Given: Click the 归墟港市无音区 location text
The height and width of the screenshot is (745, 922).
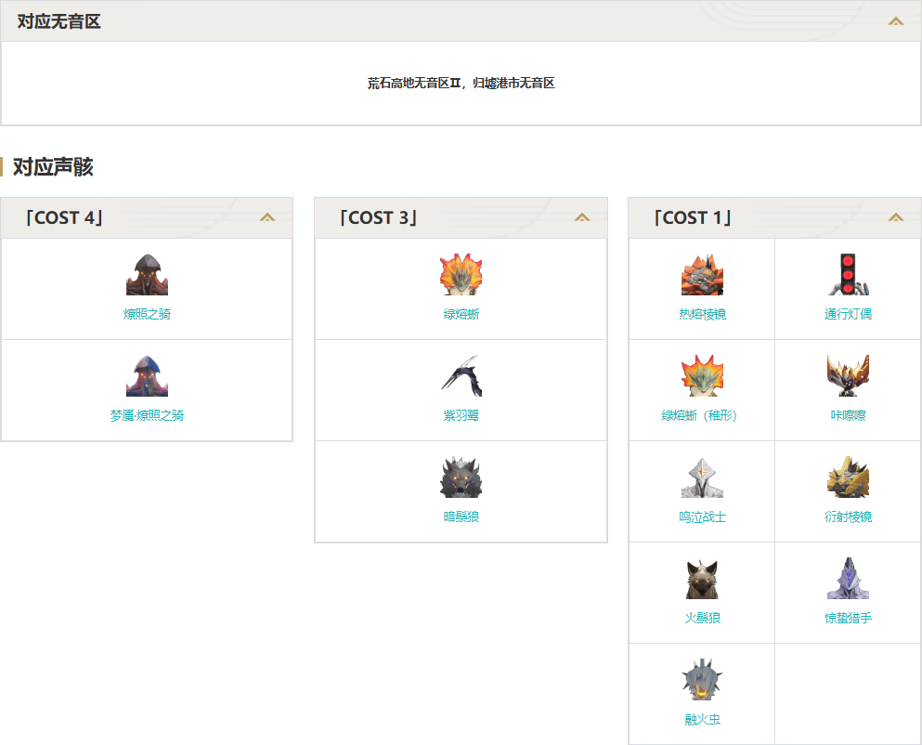Looking at the screenshot, I should 513,84.
